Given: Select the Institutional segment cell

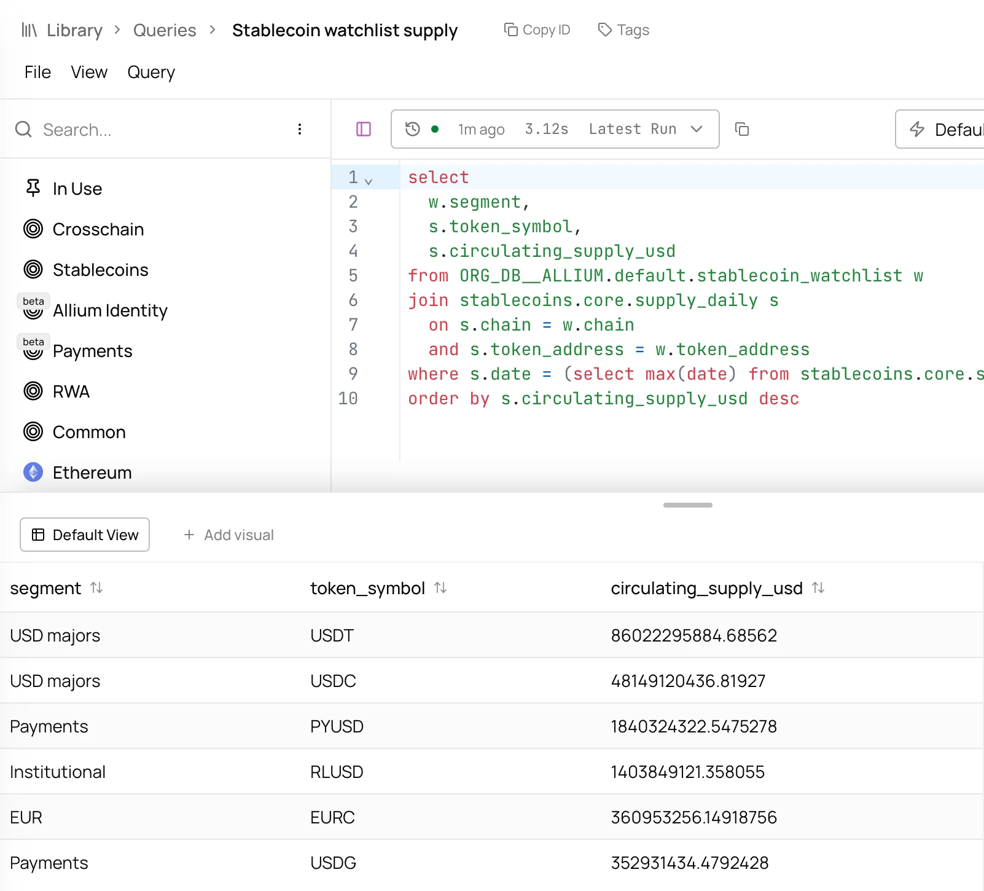Looking at the screenshot, I should click(58, 772).
